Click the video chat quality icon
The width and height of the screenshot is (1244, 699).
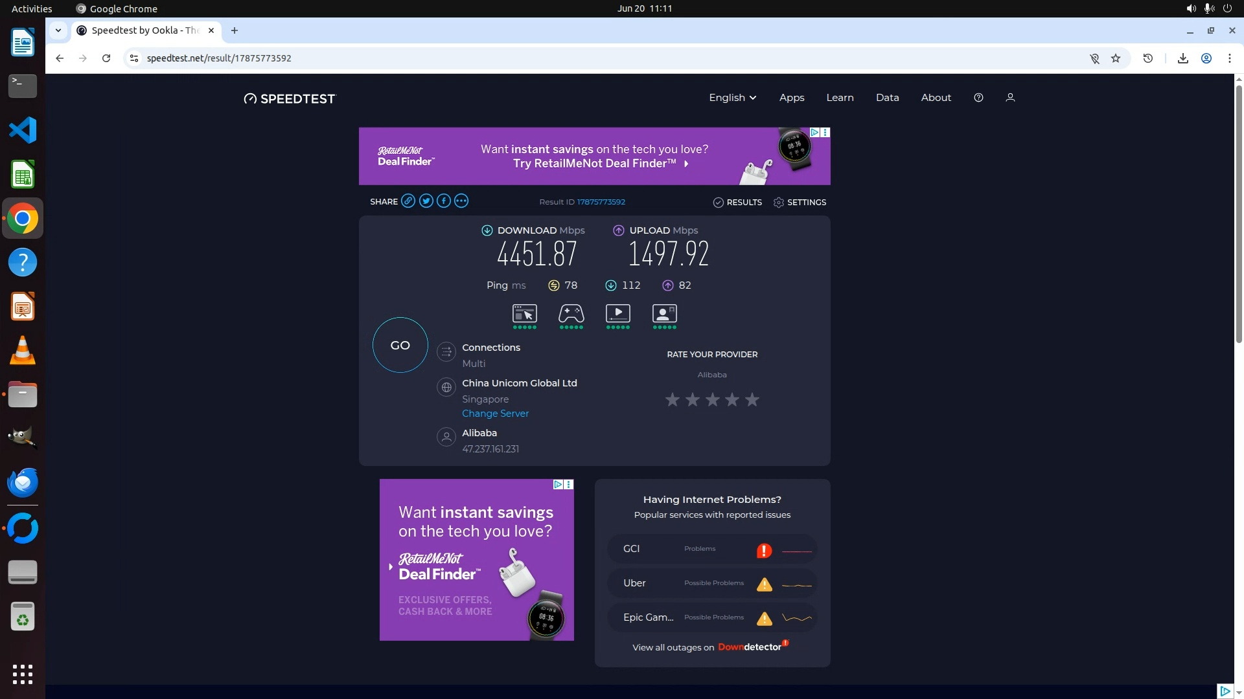(664, 314)
